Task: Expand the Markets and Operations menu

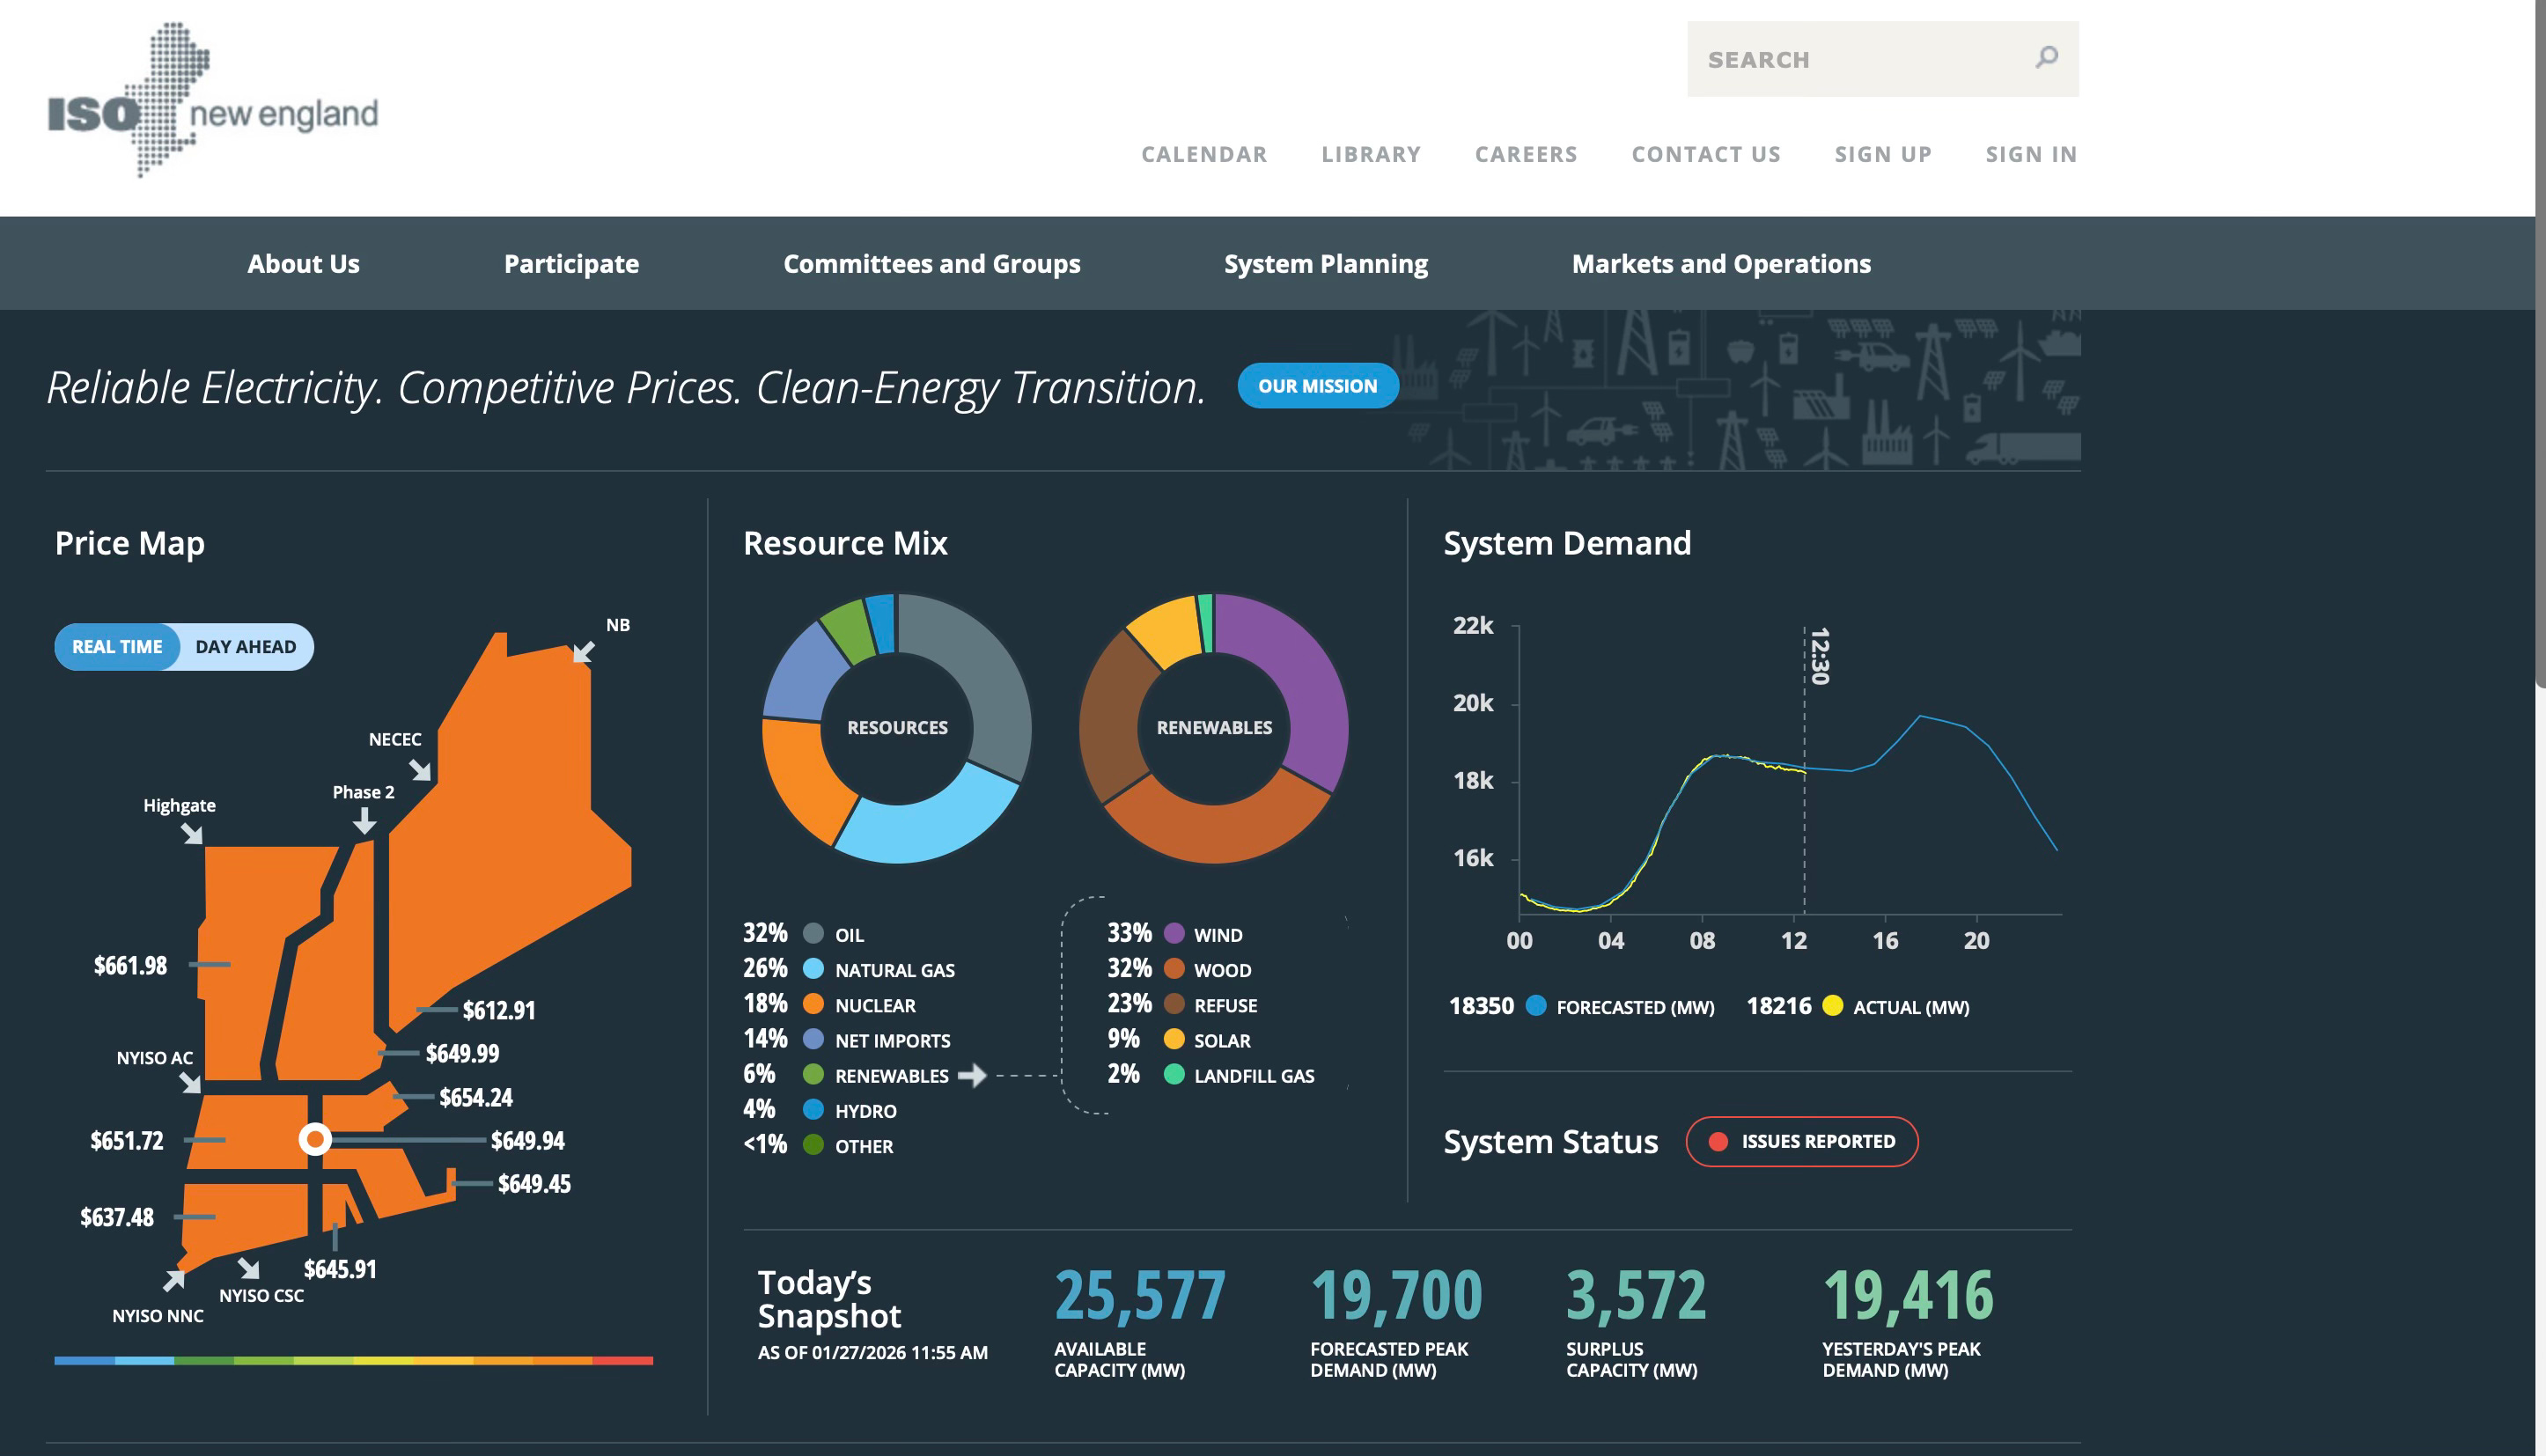Action: [1720, 264]
